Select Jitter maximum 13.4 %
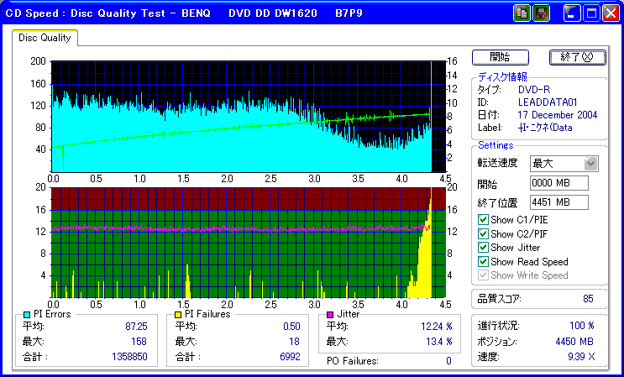The width and height of the screenshot is (624, 377). pos(439,342)
